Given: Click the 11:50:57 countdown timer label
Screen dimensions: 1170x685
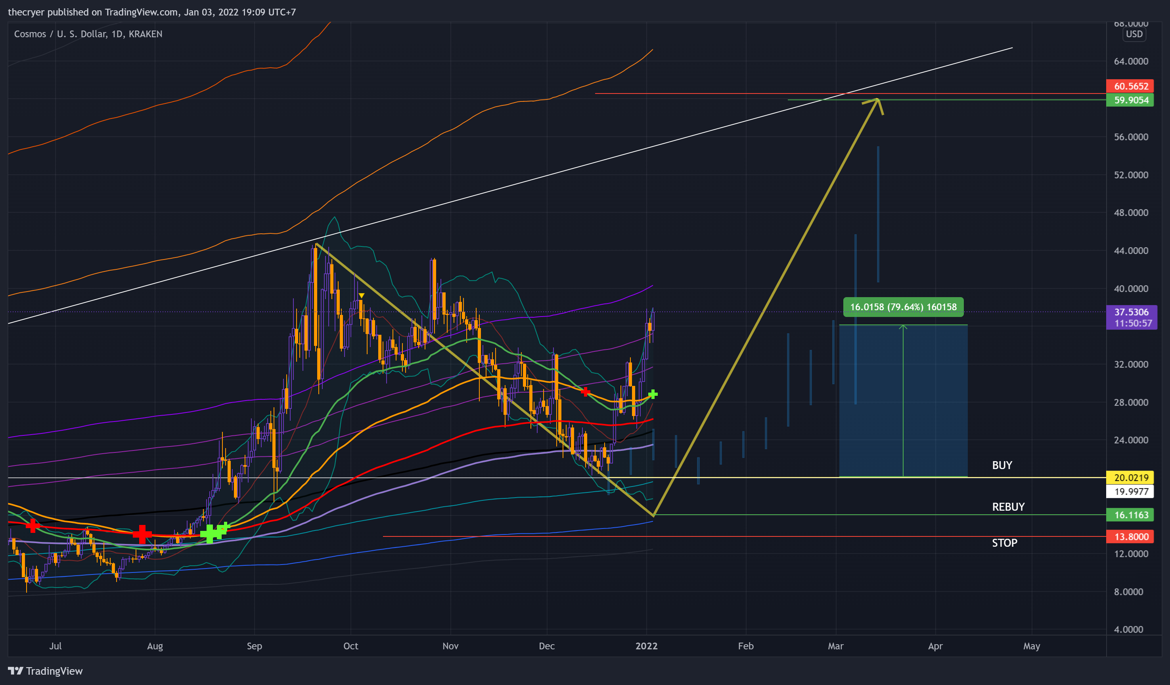Looking at the screenshot, I should coord(1133,323).
